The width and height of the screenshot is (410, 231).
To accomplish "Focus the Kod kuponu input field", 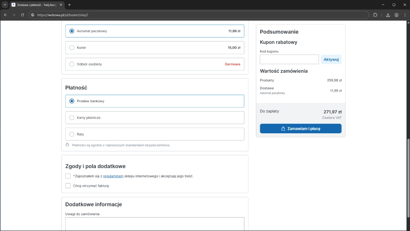I will tap(289, 59).
